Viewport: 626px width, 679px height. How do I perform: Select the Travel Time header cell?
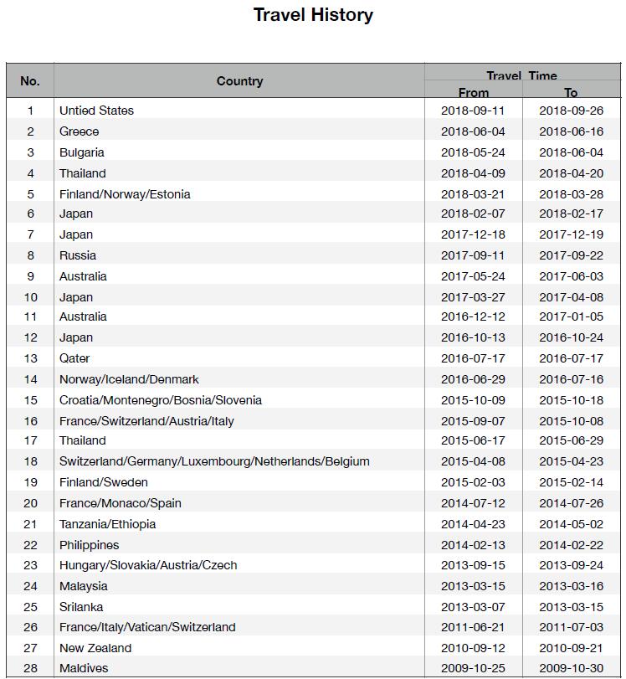[x=521, y=75]
